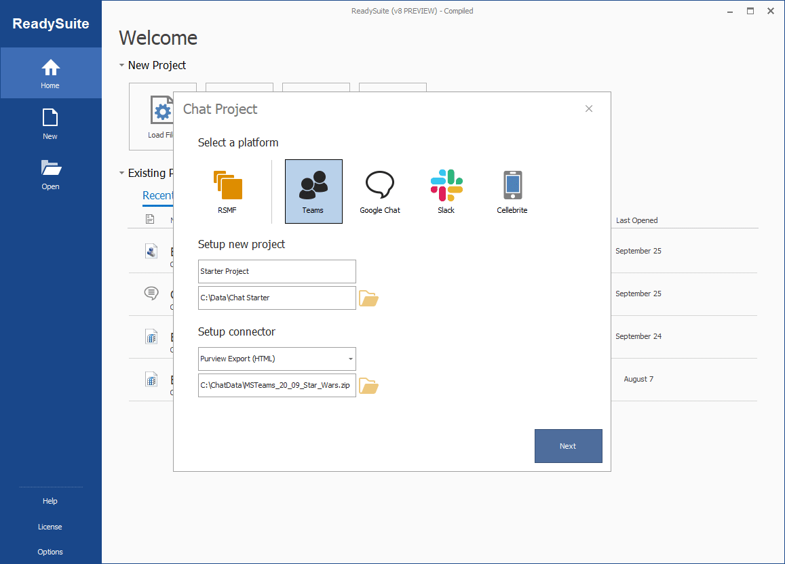
Task: Open the New page from sidebar
Action: (x=50, y=124)
